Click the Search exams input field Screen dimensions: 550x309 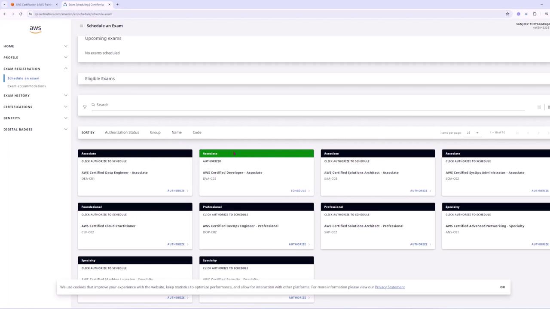click(308, 105)
